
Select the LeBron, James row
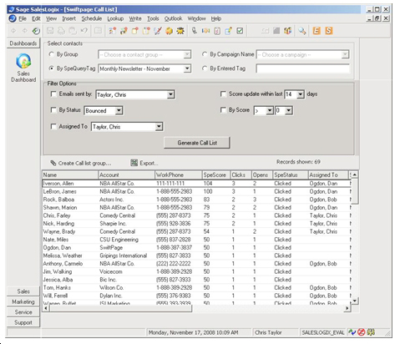coord(196,191)
